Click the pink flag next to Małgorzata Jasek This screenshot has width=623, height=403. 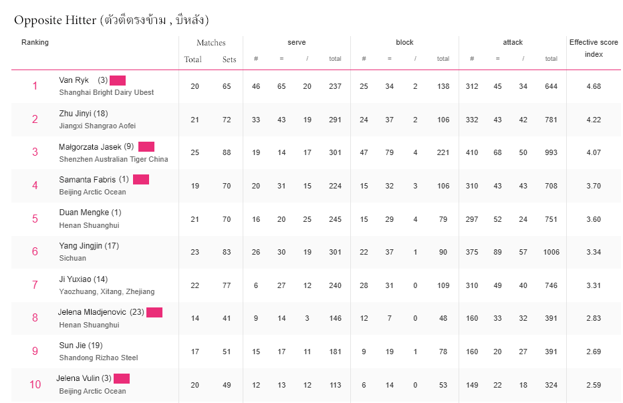[x=146, y=146]
